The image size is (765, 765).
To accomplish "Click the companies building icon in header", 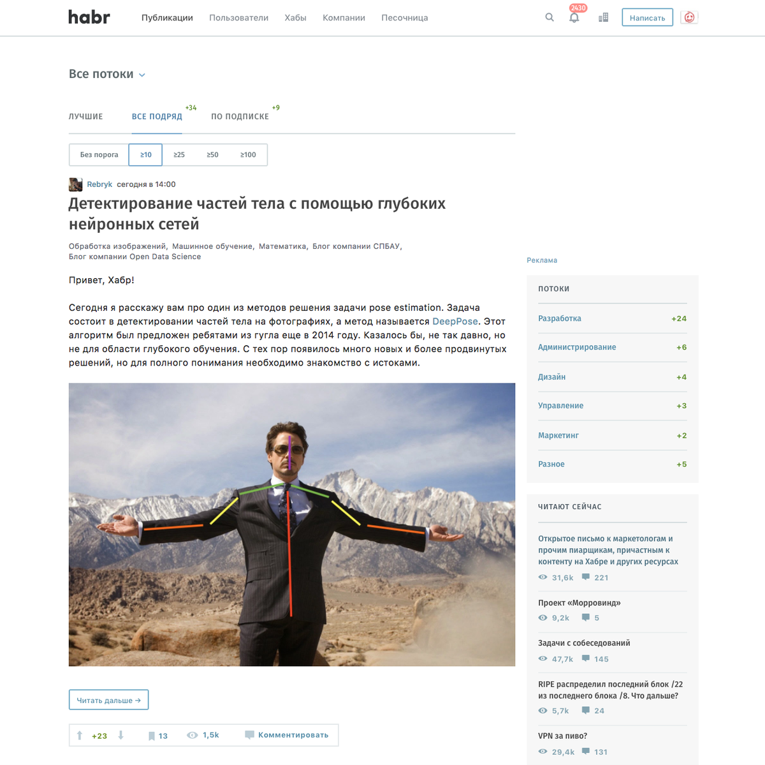I will tap(603, 18).
